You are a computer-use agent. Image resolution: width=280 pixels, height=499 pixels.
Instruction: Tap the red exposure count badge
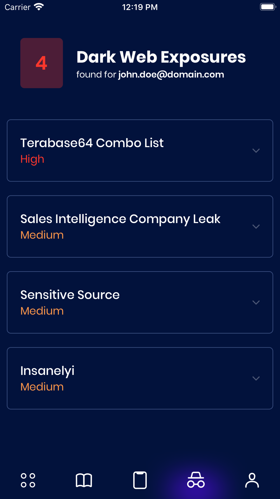pyautogui.click(x=41, y=63)
